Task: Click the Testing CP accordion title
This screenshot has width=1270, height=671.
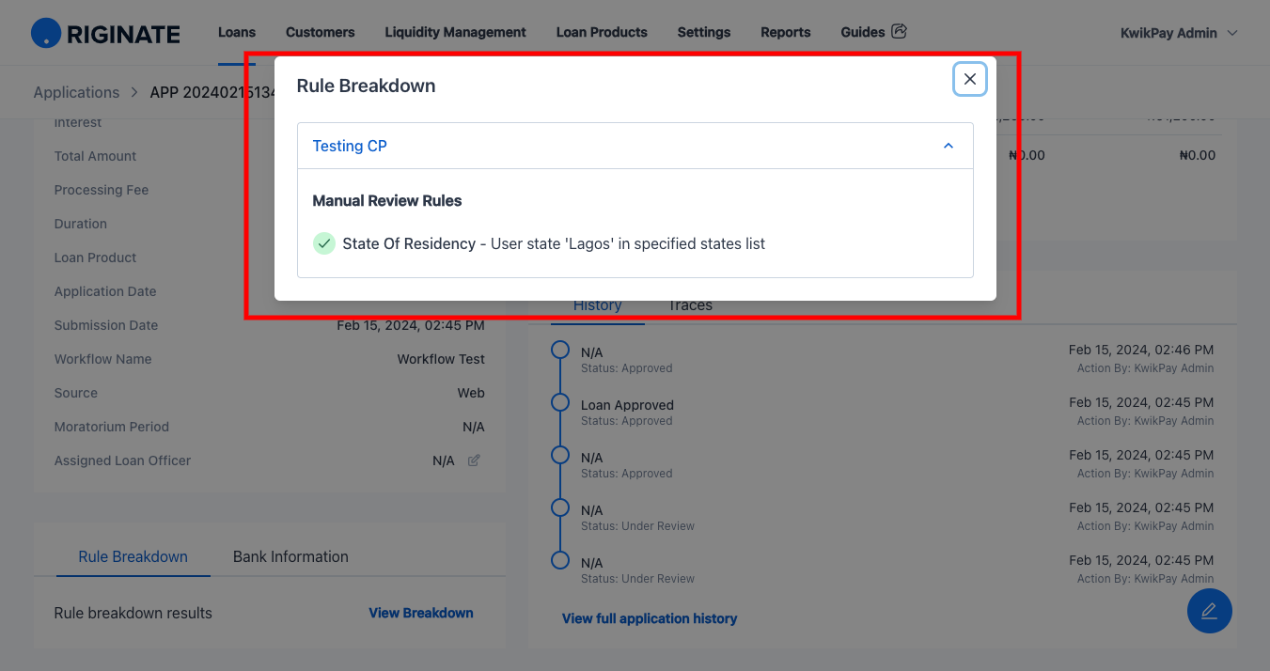Action: pos(350,146)
